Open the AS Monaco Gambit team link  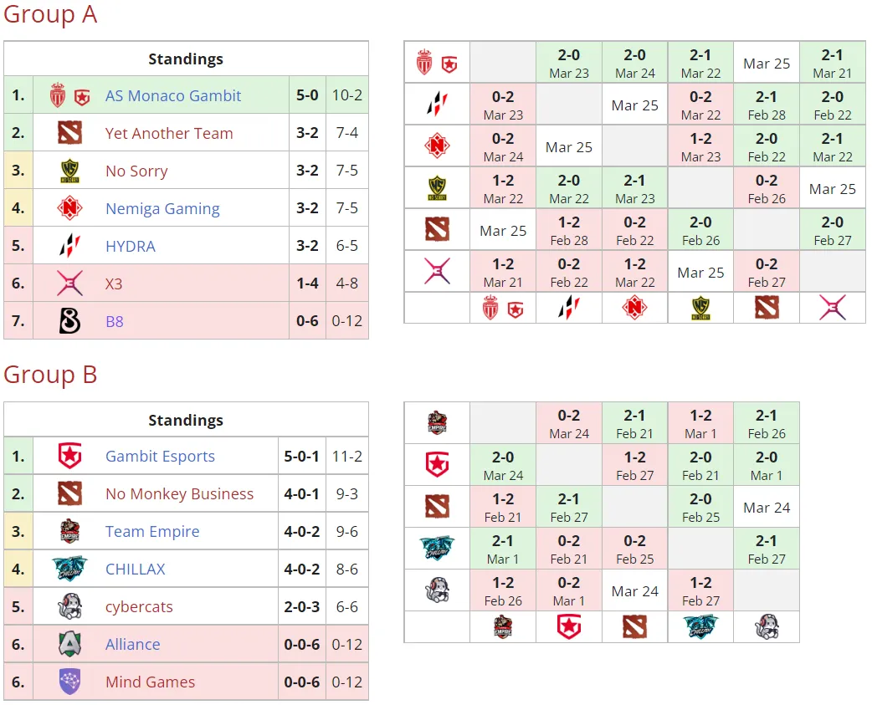pos(173,95)
